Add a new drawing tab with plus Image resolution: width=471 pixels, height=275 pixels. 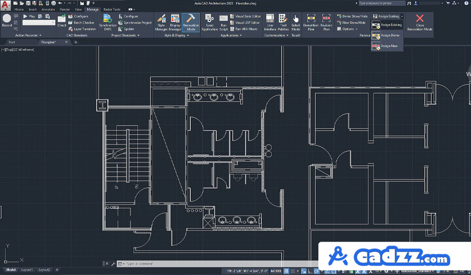coord(76,42)
